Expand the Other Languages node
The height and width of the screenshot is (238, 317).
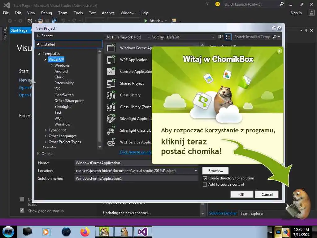pos(46,136)
